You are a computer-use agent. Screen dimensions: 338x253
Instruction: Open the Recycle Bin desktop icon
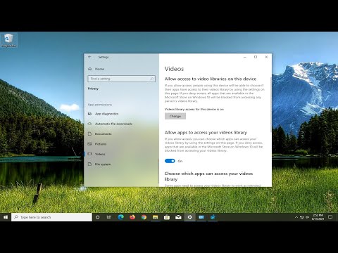pyautogui.click(x=8, y=40)
